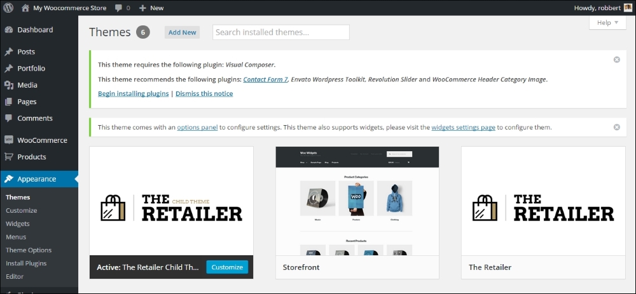Click the Media icon in the sidebar
The image size is (636, 294).
point(8,85)
